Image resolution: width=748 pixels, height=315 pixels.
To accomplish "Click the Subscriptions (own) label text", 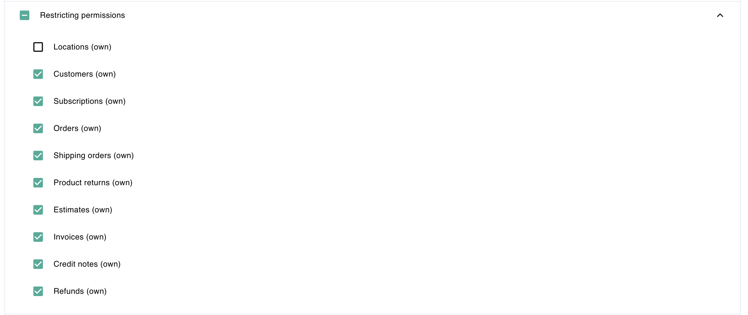I will (89, 101).
